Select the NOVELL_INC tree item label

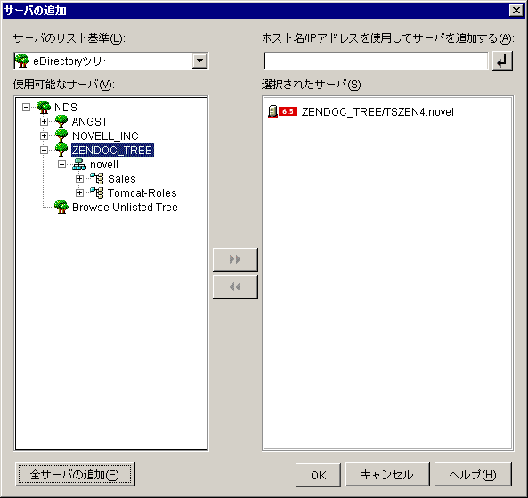pos(105,135)
